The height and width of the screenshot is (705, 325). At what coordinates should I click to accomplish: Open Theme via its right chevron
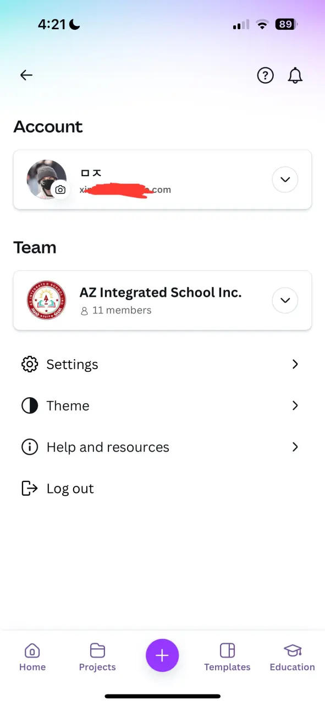295,405
